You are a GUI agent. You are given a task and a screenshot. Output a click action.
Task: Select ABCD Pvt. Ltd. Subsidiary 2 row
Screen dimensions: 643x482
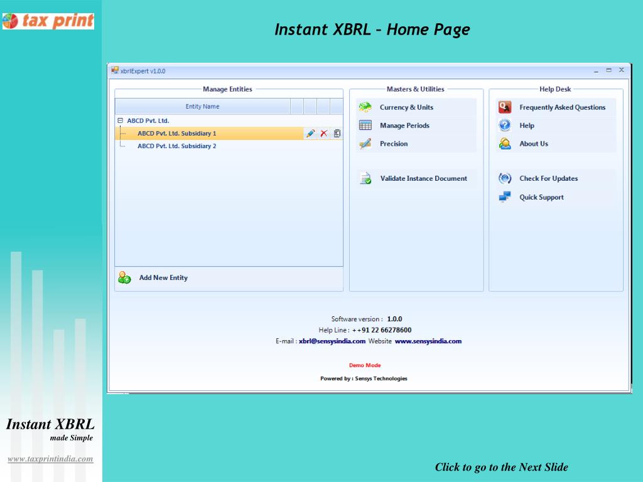[176, 146]
